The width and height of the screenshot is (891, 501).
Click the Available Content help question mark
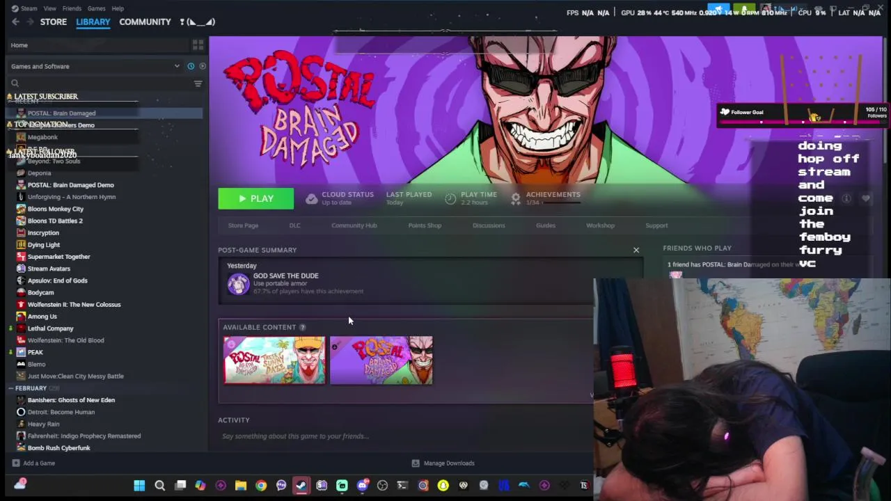click(302, 327)
